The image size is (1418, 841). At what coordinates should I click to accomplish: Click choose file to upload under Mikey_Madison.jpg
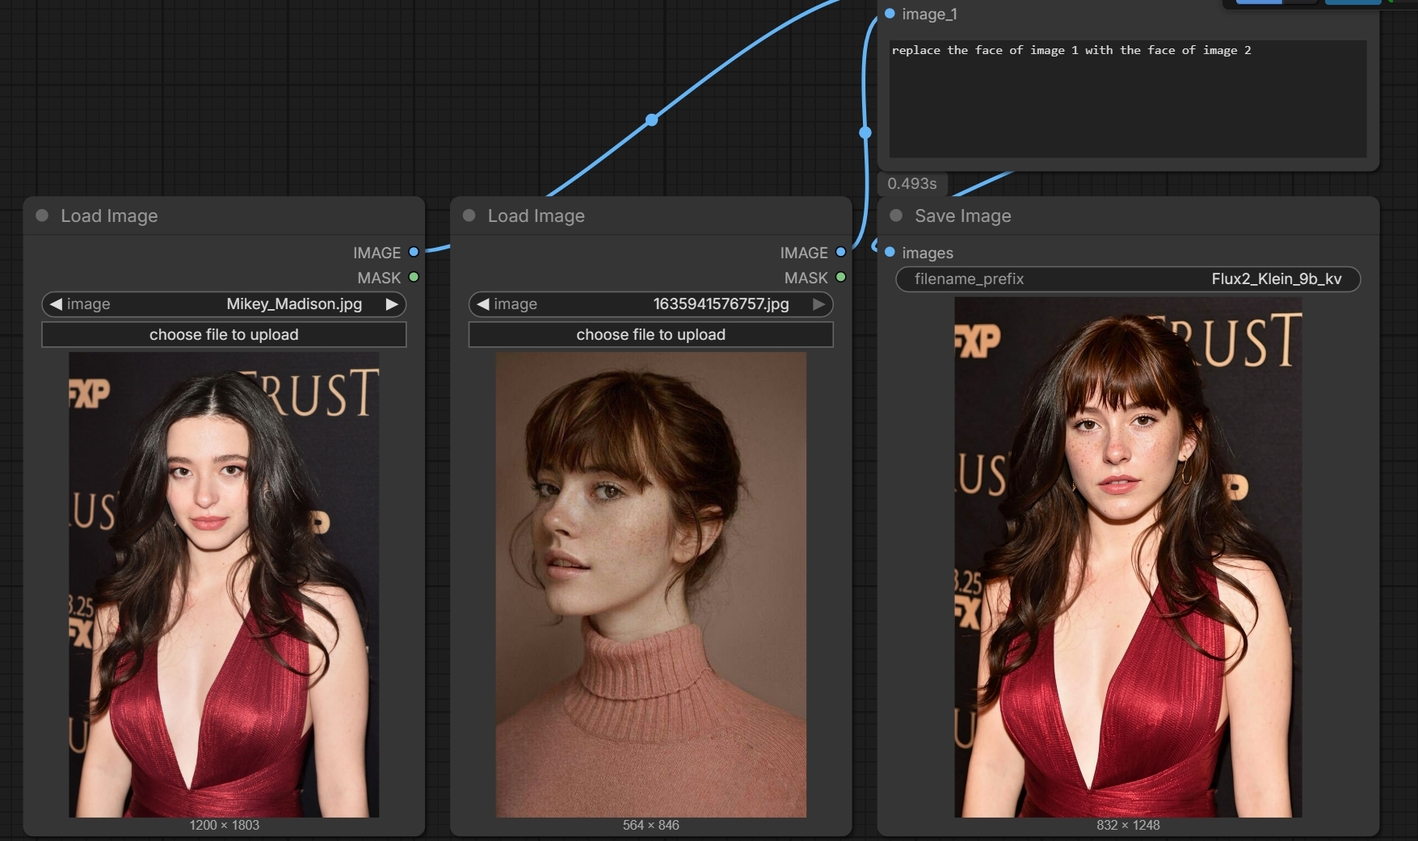(x=224, y=334)
